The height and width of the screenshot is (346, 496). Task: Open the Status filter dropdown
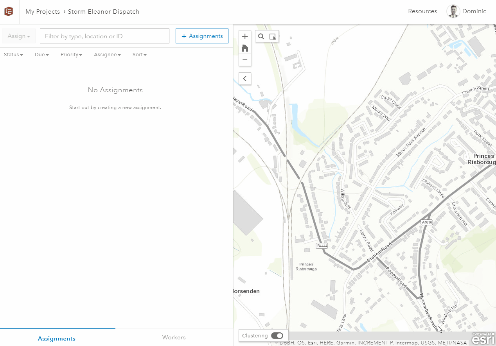[x=13, y=55]
